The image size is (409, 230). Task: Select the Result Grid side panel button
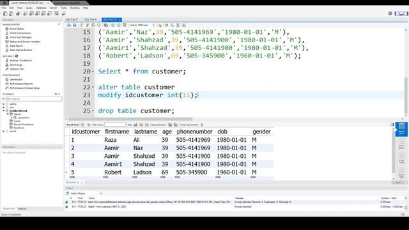pyautogui.click(x=401, y=129)
